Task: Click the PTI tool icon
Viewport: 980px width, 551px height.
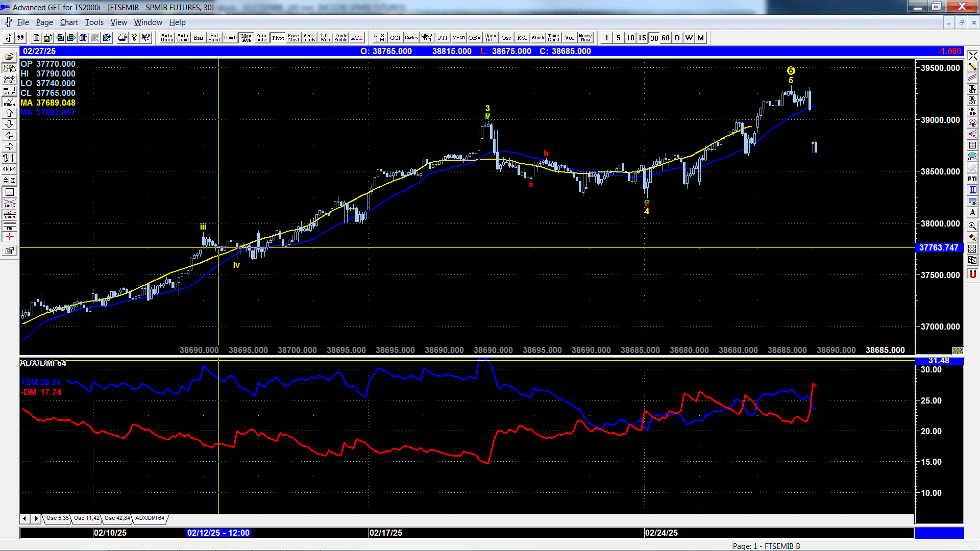Action: (972, 179)
